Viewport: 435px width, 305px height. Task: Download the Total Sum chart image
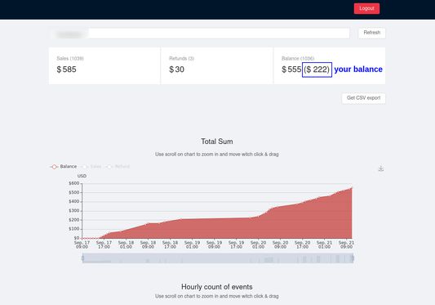[381, 168]
